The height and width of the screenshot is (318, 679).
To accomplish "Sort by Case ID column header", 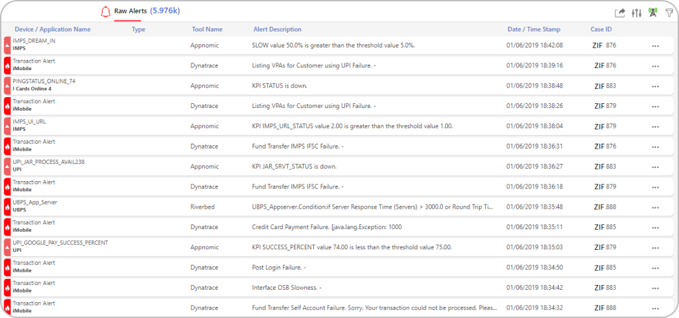I will 601,30.
